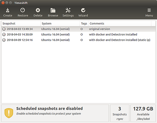Click the static ip snapshot comment
This screenshot has height=123, width=157.
[120, 40]
